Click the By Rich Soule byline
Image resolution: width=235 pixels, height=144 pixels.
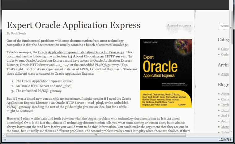point(16,33)
